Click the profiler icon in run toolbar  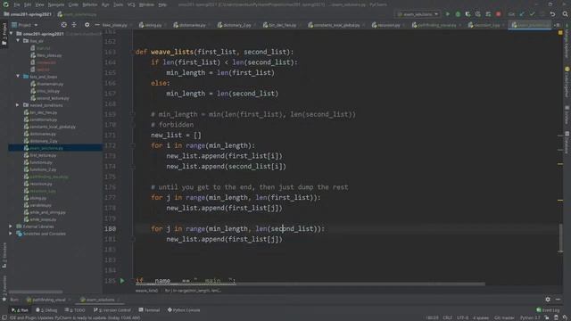[x=478, y=14]
